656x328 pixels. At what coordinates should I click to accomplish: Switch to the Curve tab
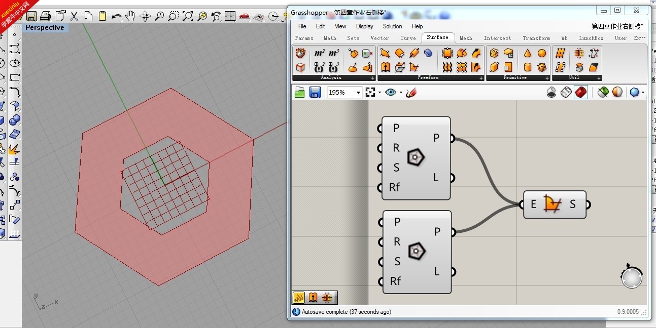408,38
